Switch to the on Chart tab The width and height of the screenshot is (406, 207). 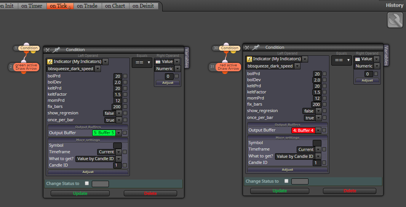coord(115,6)
